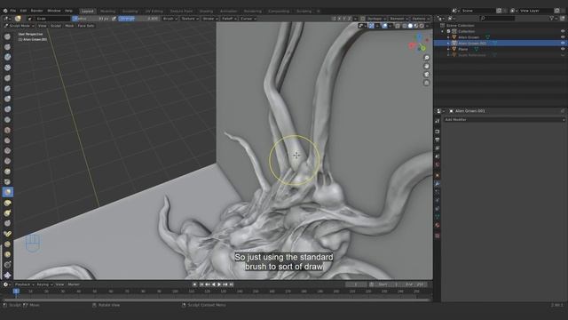Open the Sculpt Mode selector dropdown

(x=20, y=26)
